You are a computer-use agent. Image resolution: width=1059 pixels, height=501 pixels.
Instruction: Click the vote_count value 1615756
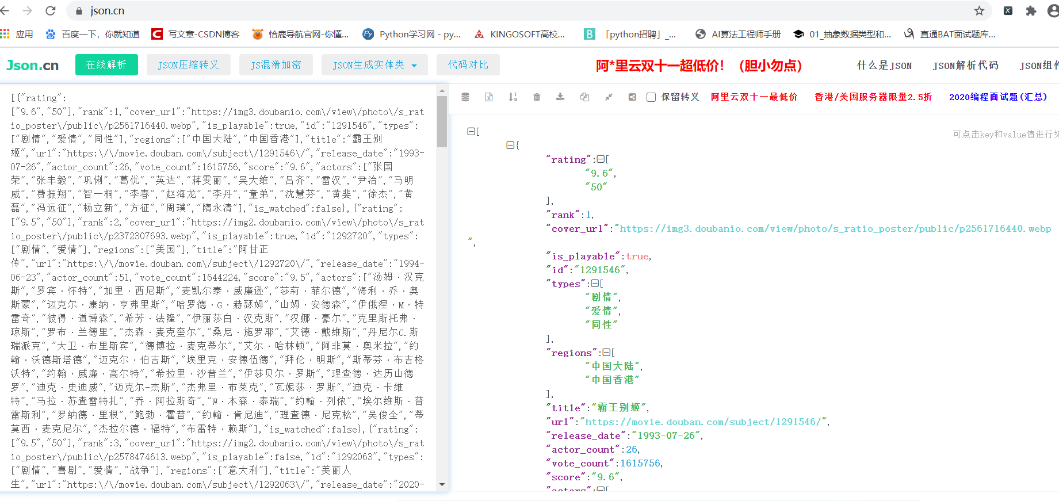pos(640,463)
